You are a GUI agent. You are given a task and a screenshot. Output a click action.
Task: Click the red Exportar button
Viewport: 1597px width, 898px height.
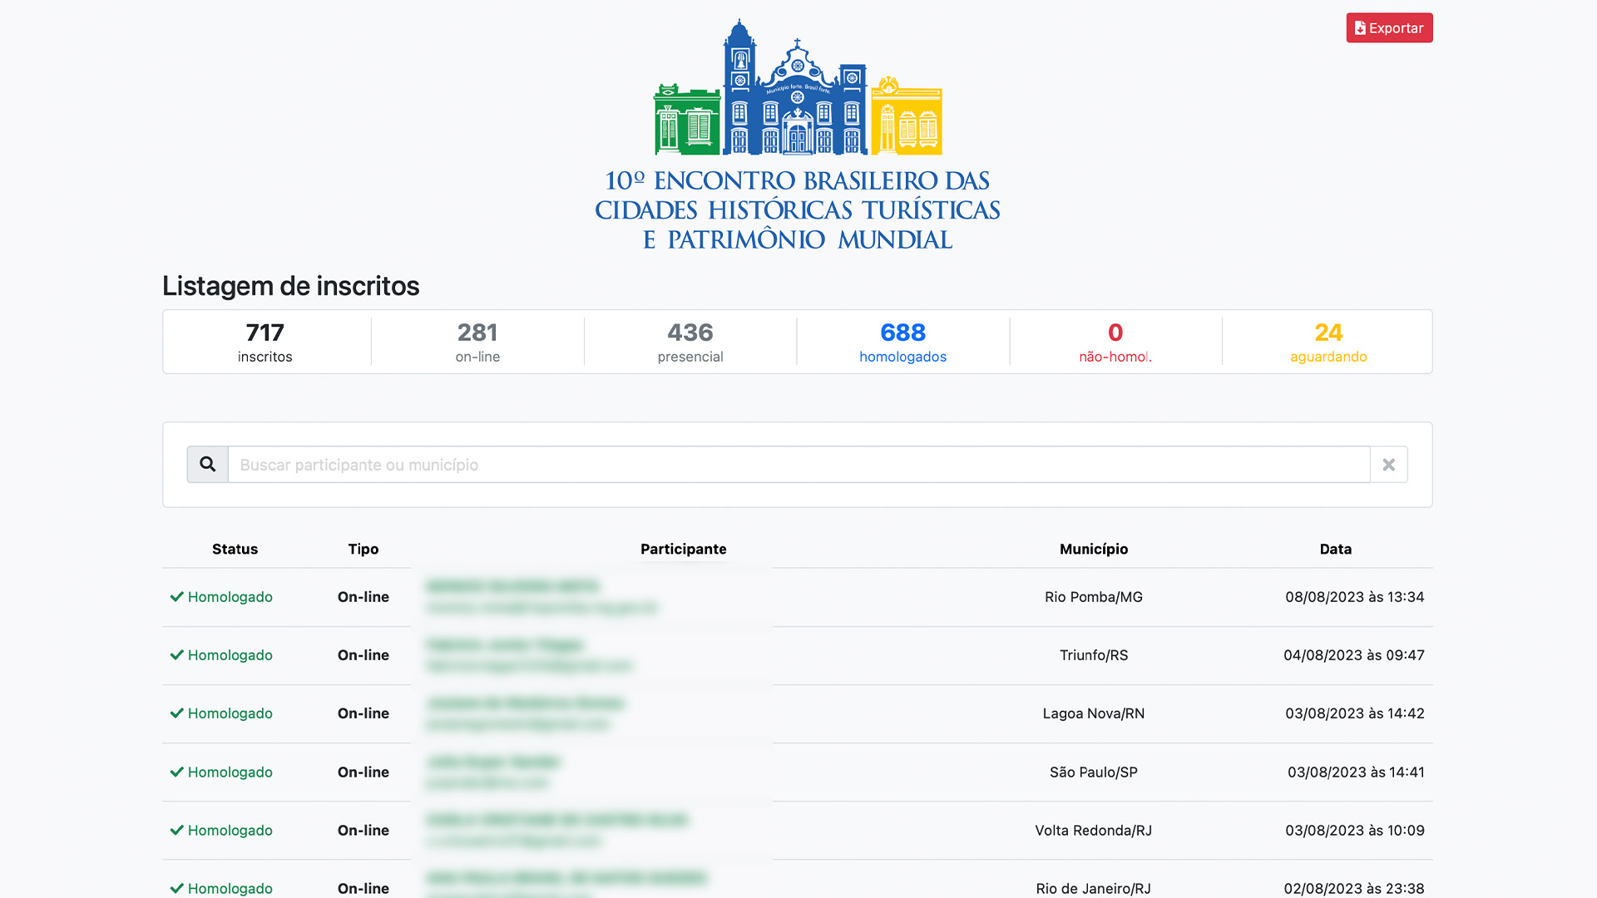(1389, 28)
